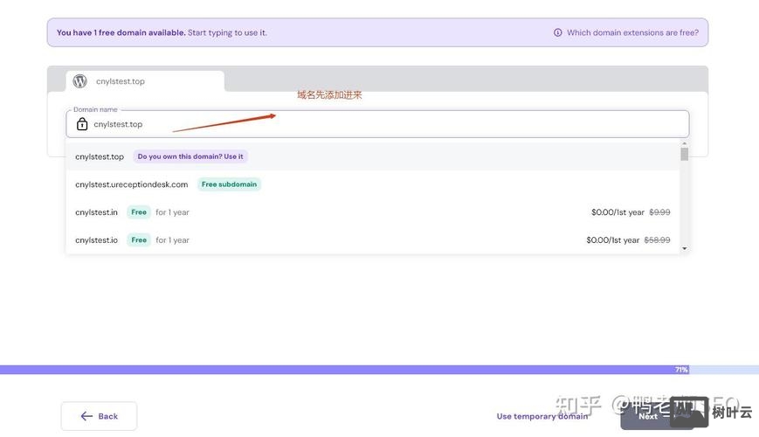Click scroll-down arrow of suggestions list
This screenshot has width=759, height=437.
coord(685,248)
